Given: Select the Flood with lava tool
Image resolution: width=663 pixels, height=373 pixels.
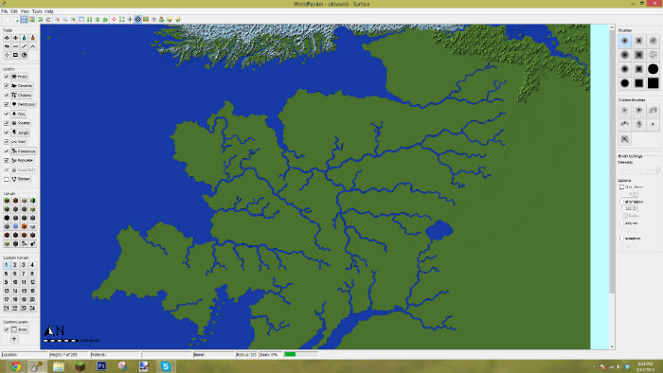Looking at the screenshot, I should pos(32,38).
